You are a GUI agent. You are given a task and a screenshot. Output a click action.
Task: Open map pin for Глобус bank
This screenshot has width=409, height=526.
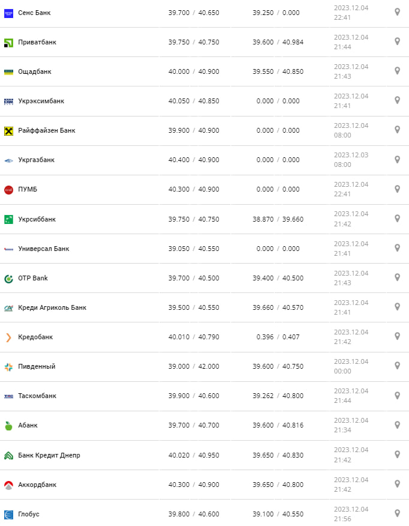pos(397,513)
